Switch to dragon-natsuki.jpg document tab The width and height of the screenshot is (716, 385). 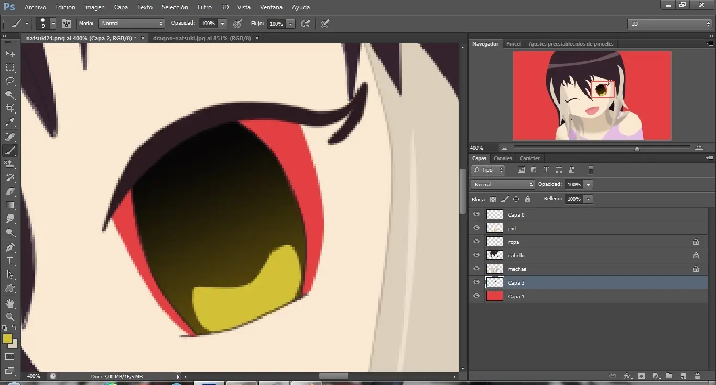coord(202,38)
